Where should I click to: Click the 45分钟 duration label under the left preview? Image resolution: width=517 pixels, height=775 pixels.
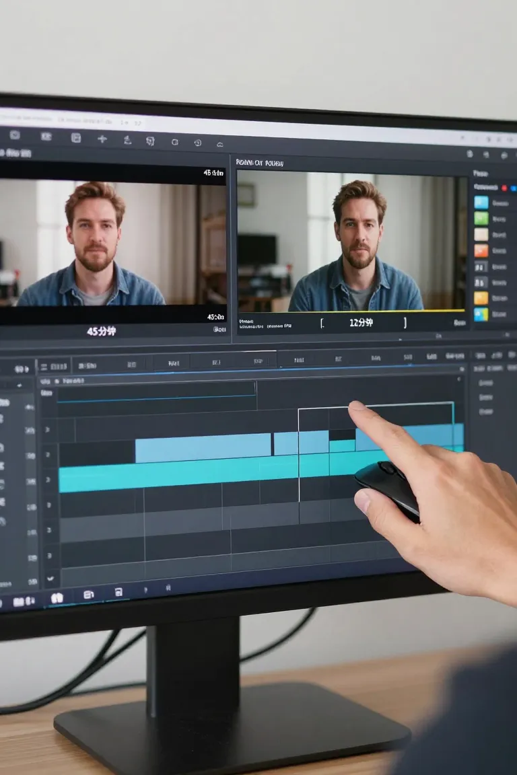pyautogui.click(x=102, y=331)
